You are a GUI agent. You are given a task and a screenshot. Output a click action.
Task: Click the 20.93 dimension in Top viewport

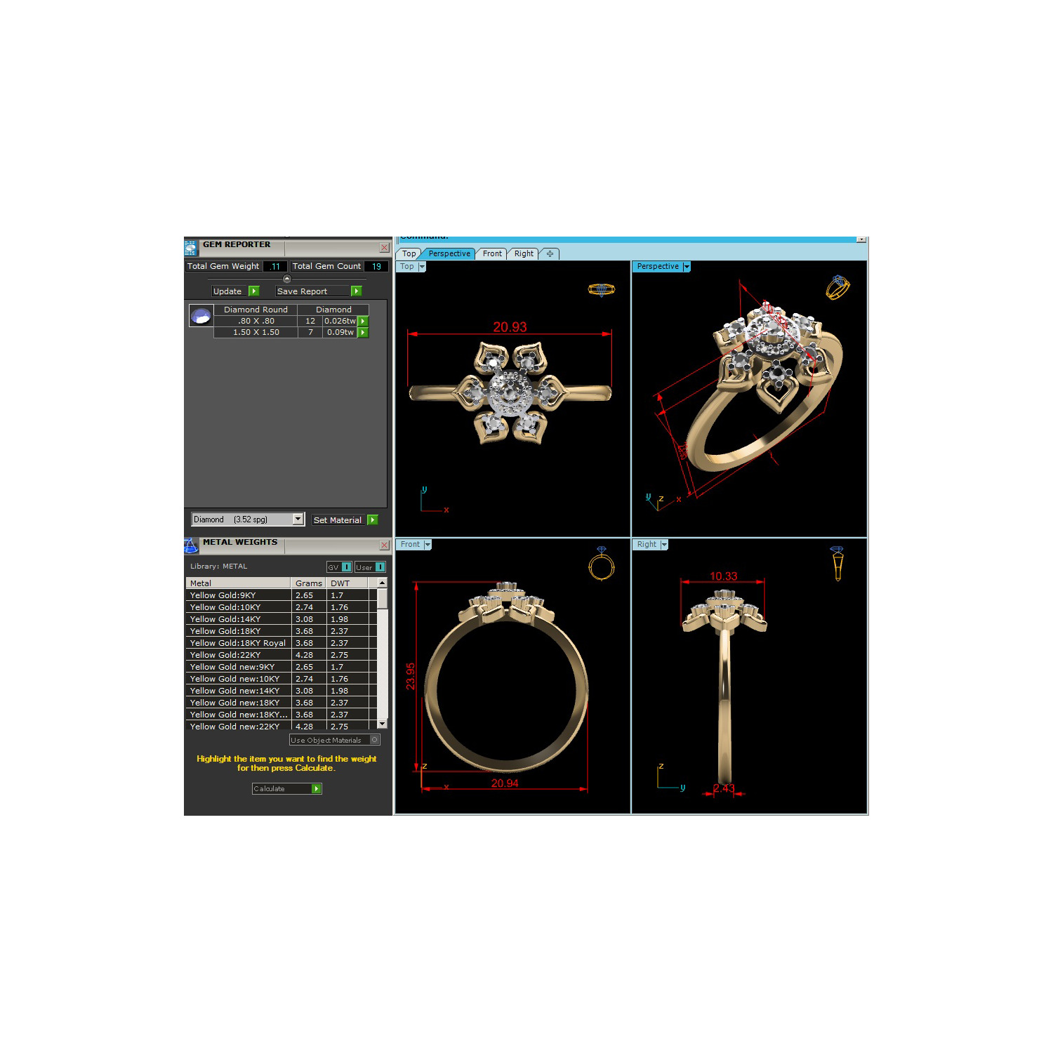click(x=510, y=327)
